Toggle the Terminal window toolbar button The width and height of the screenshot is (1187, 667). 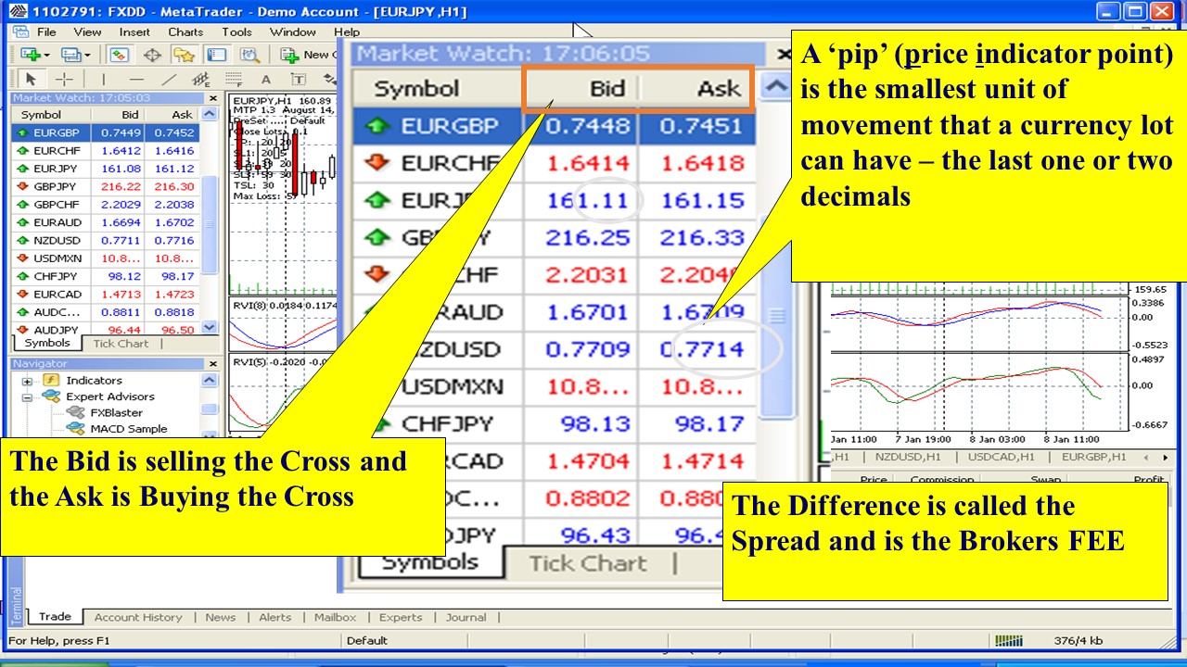pos(215,55)
